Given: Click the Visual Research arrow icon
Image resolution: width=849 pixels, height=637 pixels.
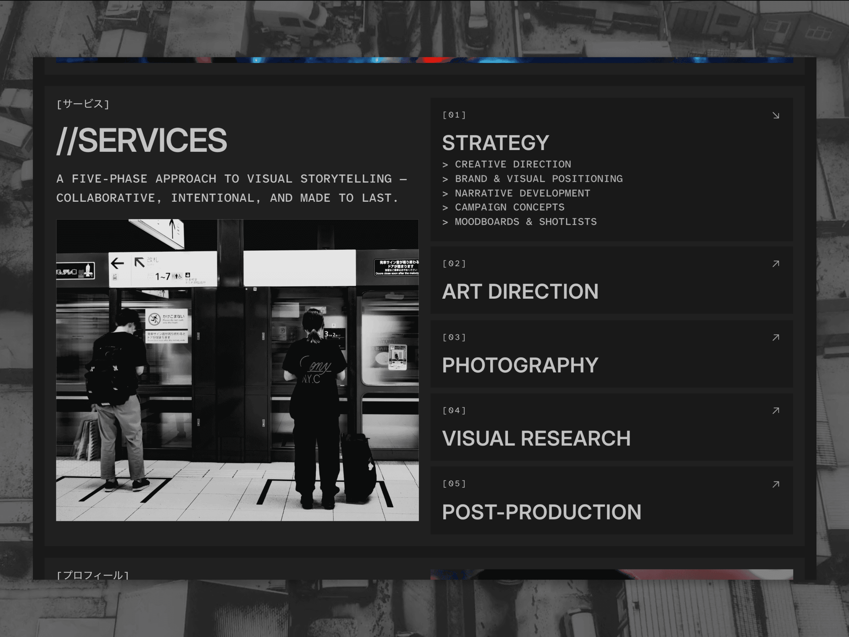Looking at the screenshot, I should [x=776, y=411].
